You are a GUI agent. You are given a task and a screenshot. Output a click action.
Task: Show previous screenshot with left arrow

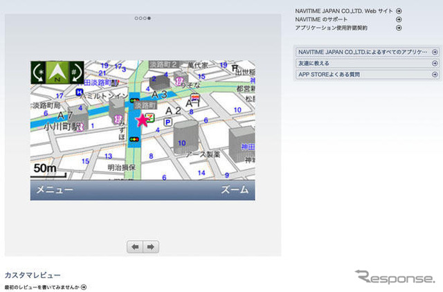pos(135,247)
